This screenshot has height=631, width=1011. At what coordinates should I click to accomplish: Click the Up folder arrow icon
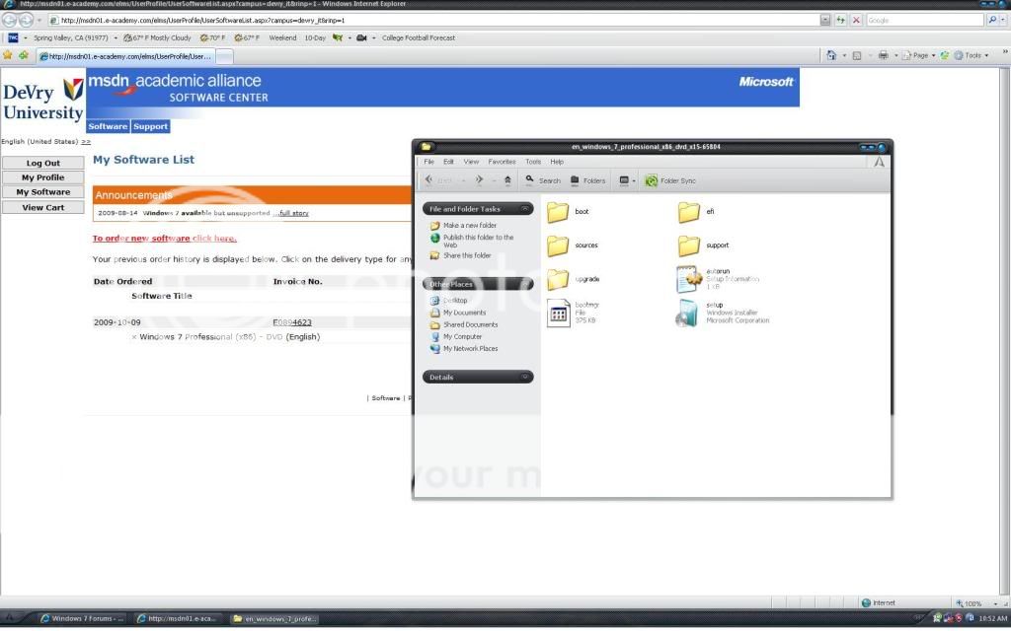coord(507,180)
